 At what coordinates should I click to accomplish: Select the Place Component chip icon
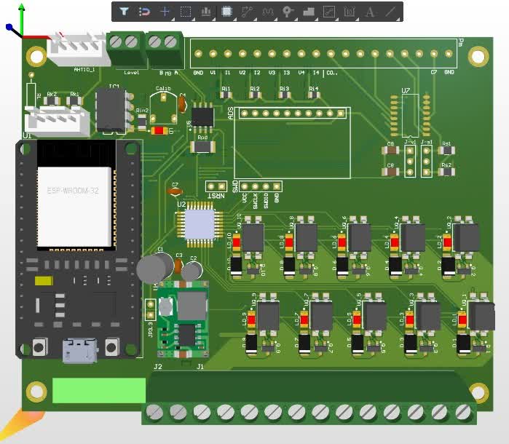point(226,12)
